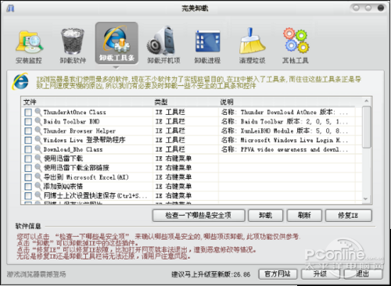Image resolution: width=391 pixels, height=286 pixels.
Task: Click magnifier icon beside 使用迅雷下载全部链接
Action: coord(38,167)
